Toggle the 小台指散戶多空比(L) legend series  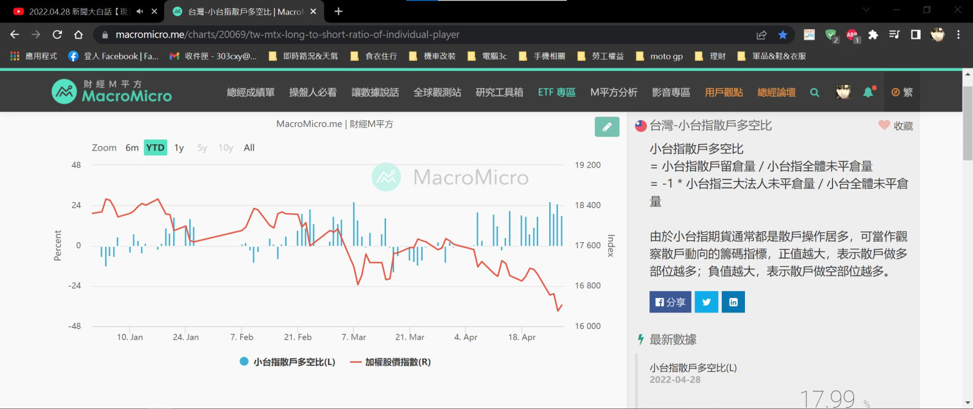click(288, 362)
